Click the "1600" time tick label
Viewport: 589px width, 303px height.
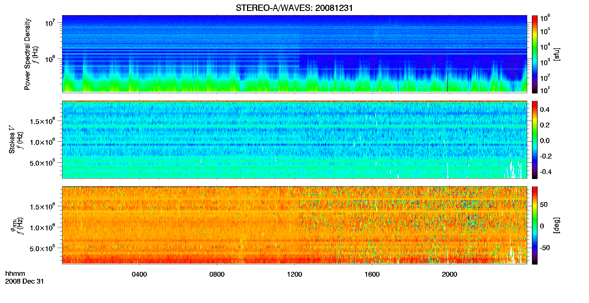click(x=372, y=274)
